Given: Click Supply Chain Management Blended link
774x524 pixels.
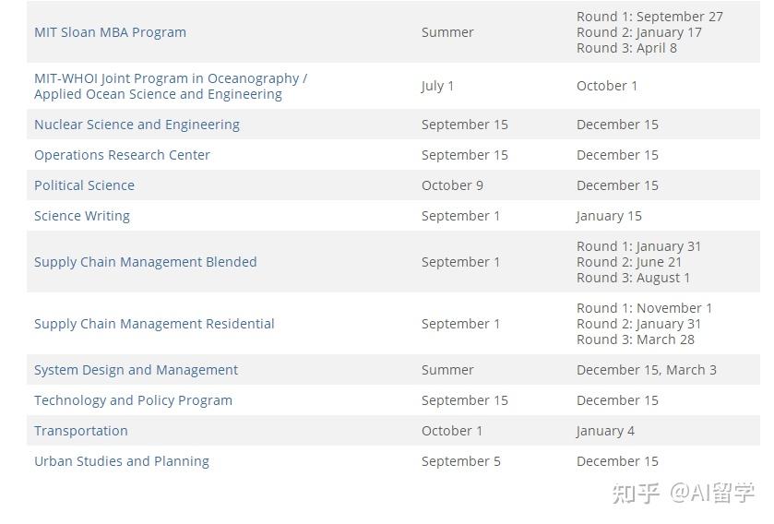Looking at the screenshot, I should (x=146, y=262).
